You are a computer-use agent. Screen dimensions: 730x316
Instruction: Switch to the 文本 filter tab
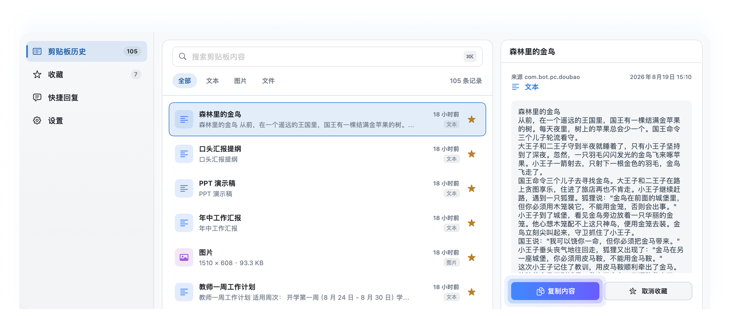click(212, 81)
